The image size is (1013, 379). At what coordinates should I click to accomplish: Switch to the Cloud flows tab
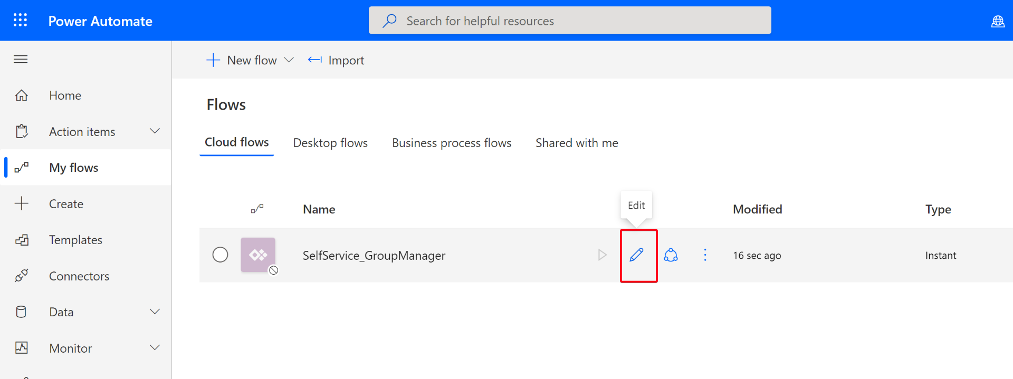click(x=236, y=142)
